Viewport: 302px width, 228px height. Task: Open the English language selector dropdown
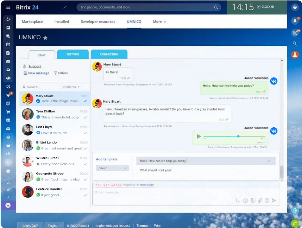pyautogui.click(x=54, y=225)
